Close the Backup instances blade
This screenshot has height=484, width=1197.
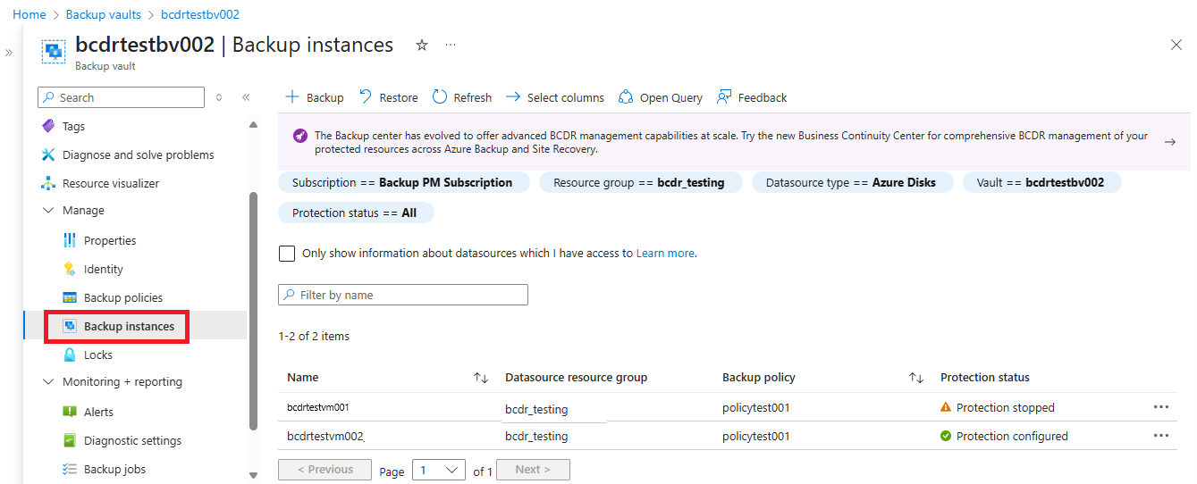1176,45
